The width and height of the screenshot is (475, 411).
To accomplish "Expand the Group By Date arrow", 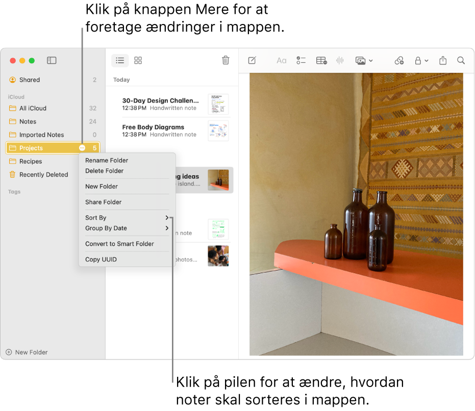I will [x=167, y=228].
